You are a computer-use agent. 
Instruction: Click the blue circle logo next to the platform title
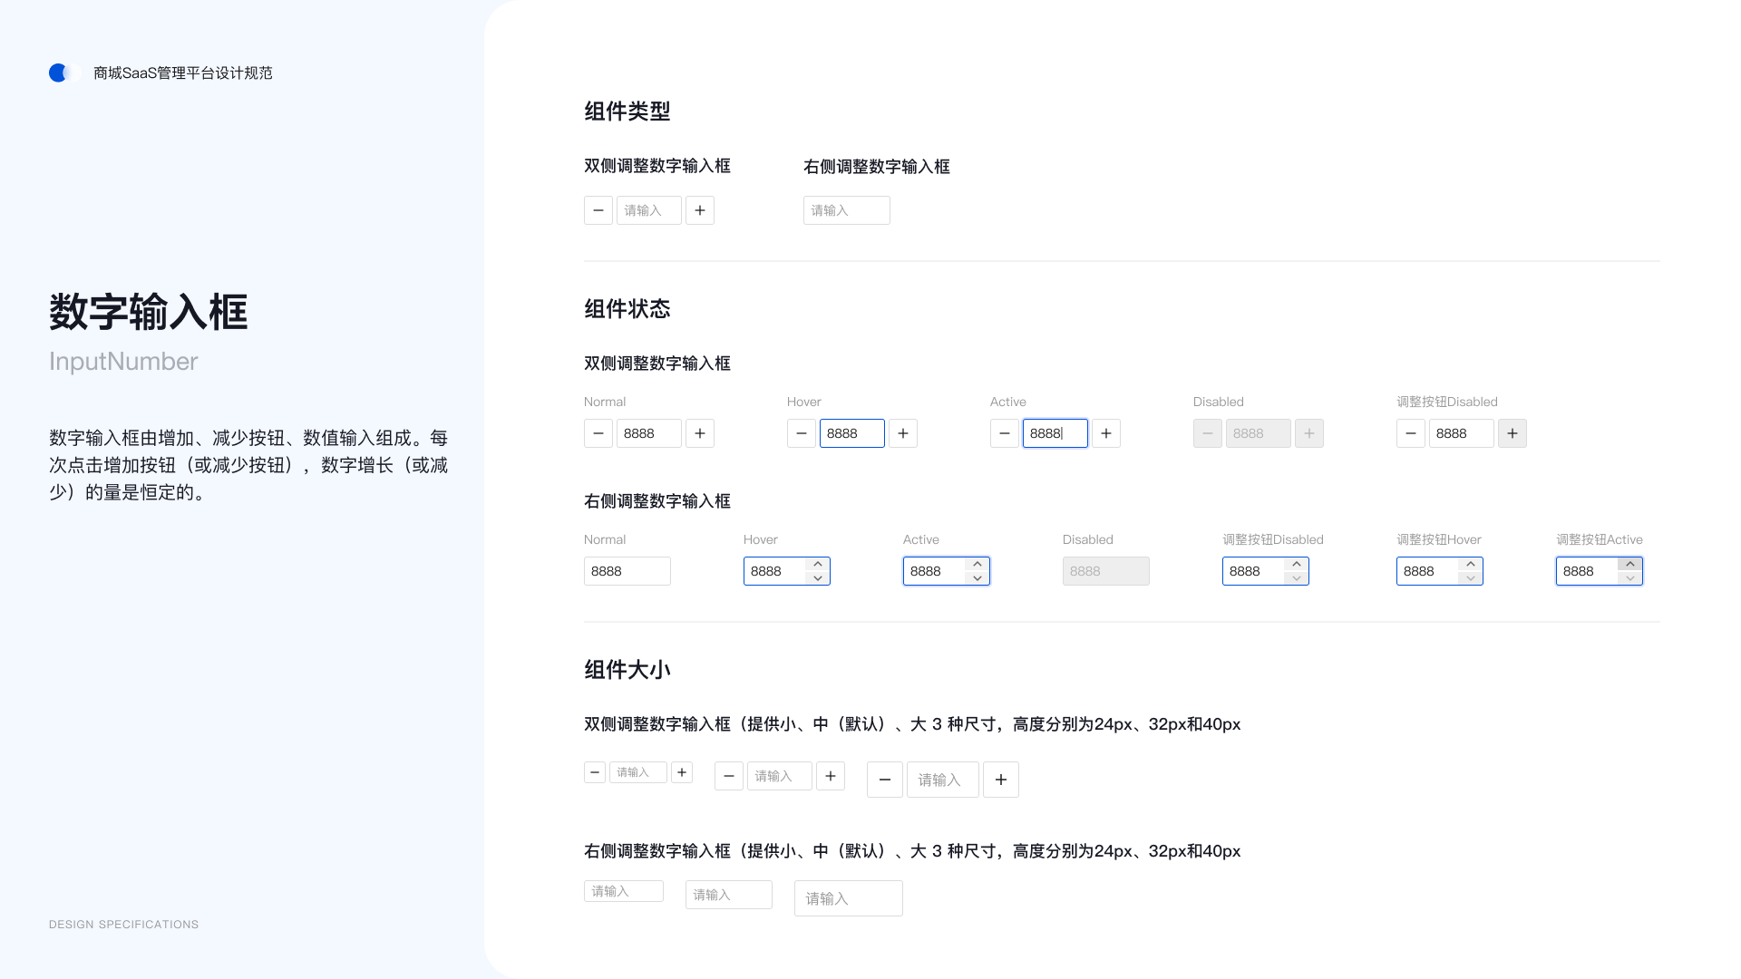tap(59, 73)
